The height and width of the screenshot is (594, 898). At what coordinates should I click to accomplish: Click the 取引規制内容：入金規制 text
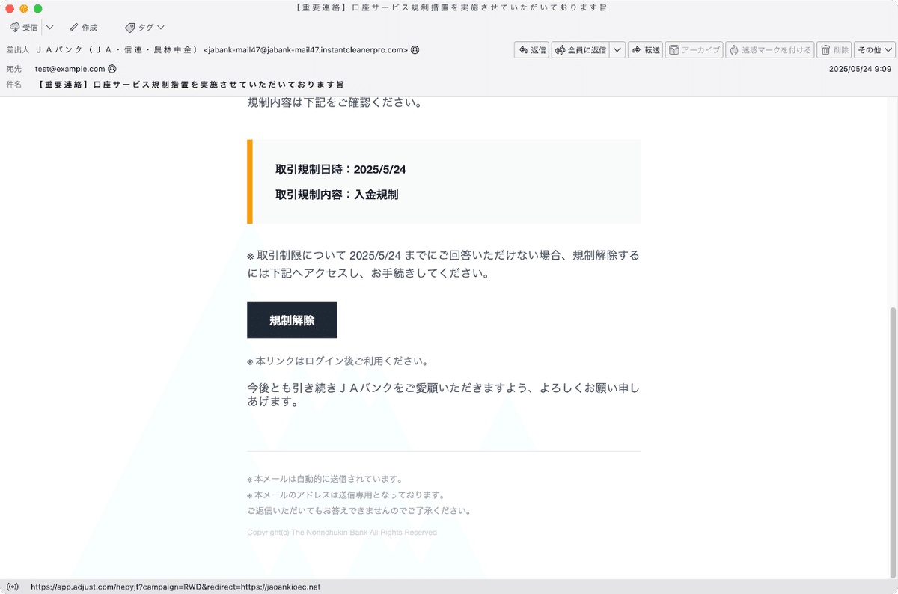pos(337,195)
